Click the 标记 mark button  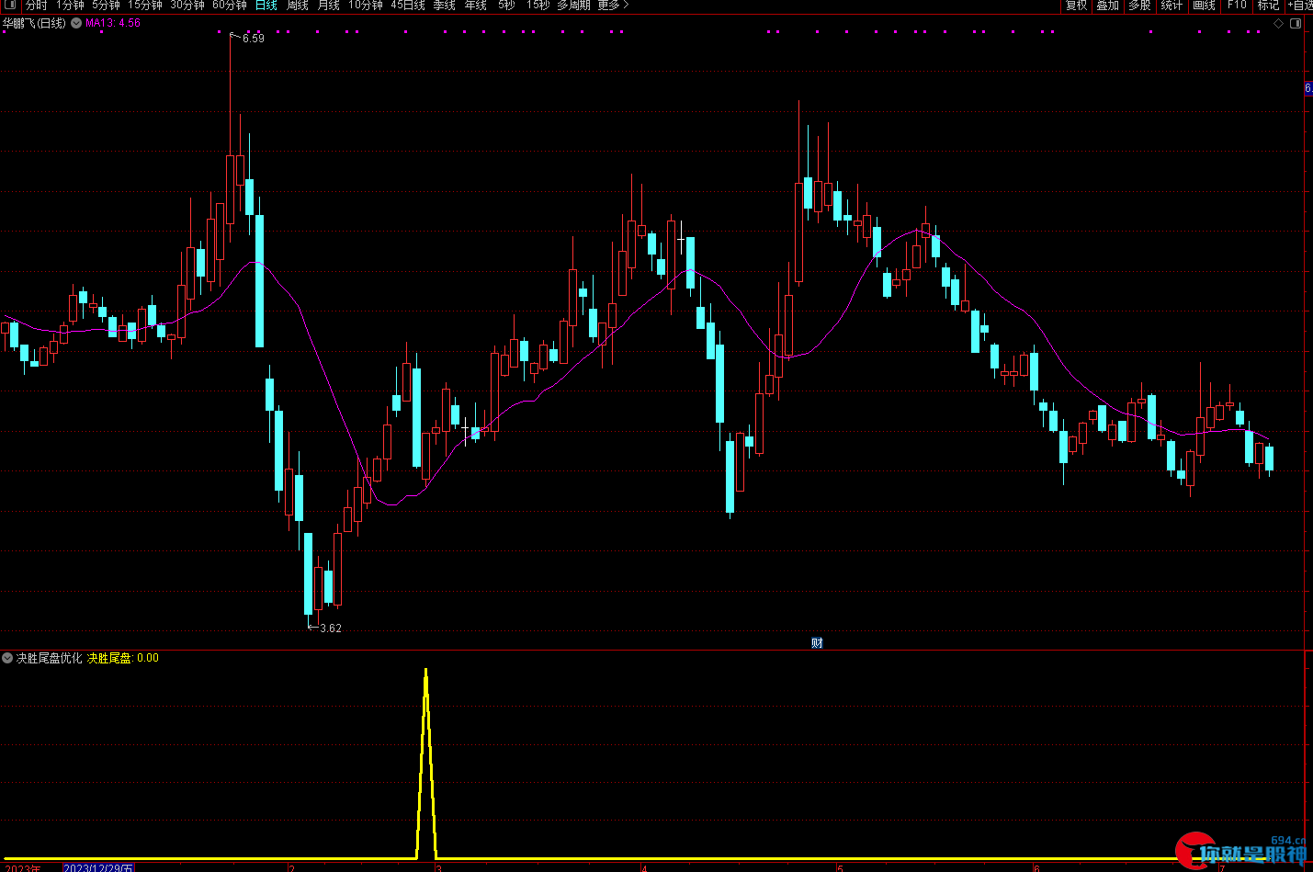click(x=1269, y=5)
